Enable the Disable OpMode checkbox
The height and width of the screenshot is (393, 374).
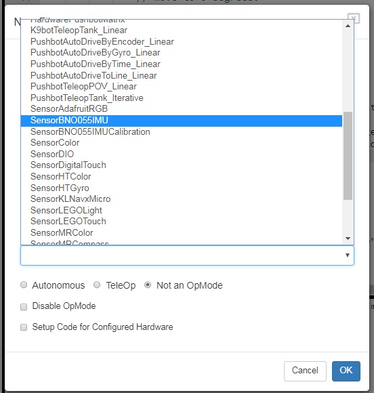[x=24, y=307]
